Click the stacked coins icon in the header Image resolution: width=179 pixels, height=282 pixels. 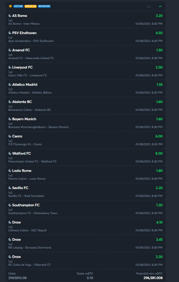[10, 6]
